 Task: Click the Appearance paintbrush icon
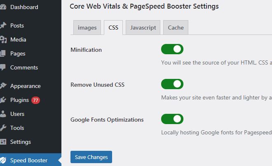click(x=3, y=86)
